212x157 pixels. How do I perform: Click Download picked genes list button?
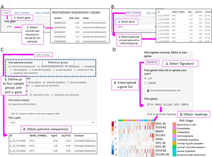pos(164,90)
